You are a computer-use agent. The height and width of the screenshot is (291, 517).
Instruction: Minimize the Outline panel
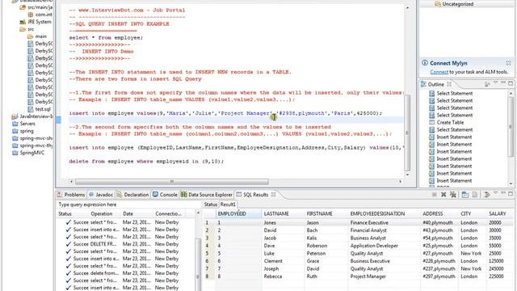503,82
